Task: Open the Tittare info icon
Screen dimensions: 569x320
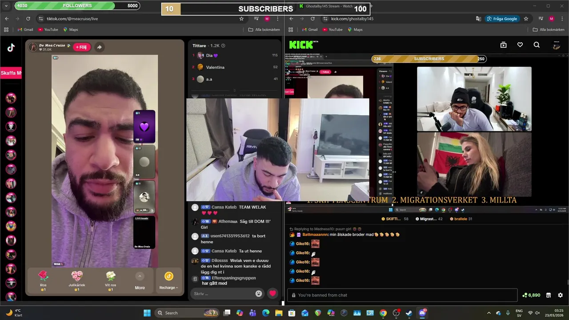Action: pos(223,46)
